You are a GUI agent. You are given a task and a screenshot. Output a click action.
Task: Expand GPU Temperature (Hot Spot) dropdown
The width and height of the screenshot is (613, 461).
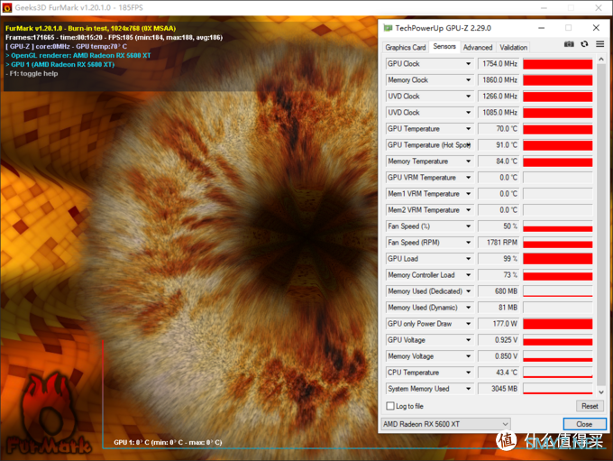(x=469, y=145)
